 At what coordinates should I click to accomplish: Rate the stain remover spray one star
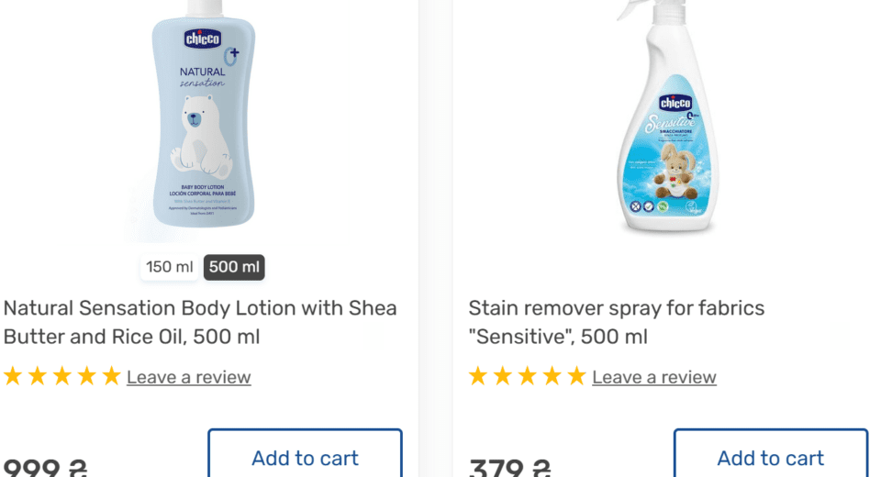[x=478, y=376]
